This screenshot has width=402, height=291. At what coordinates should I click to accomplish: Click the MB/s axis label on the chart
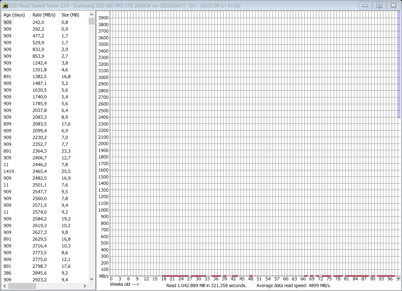pos(104,276)
